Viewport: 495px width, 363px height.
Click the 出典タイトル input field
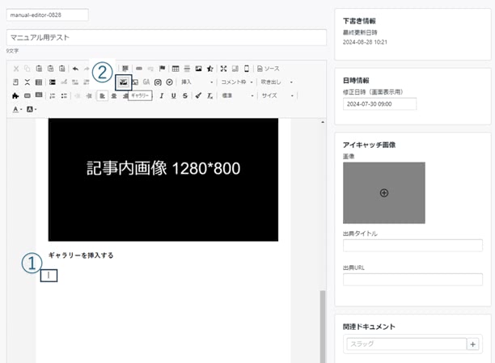[x=412, y=245]
